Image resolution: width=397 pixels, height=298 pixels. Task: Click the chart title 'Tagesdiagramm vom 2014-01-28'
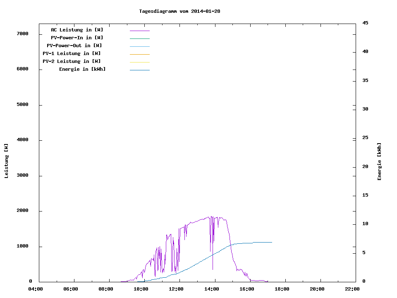click(179, 11)
